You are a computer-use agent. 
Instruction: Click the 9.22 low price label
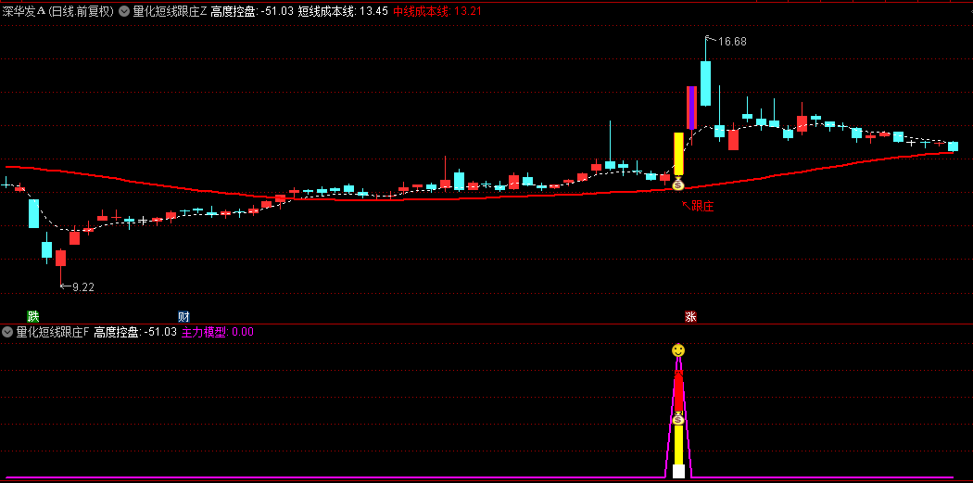[x=83, y=286]
